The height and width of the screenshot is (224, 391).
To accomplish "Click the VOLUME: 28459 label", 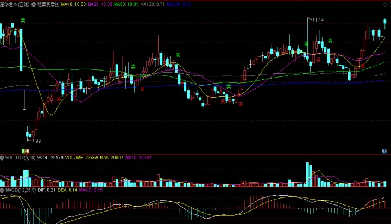I will (81, 158).
